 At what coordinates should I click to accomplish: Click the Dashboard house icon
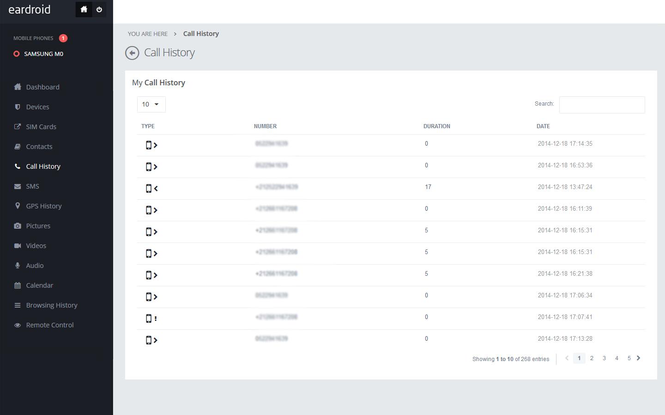[x=18, y=87]
